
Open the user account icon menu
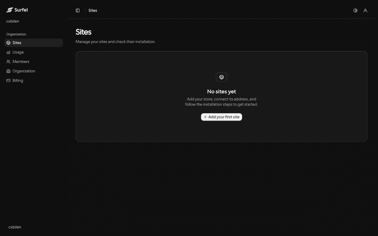[365, 10]
